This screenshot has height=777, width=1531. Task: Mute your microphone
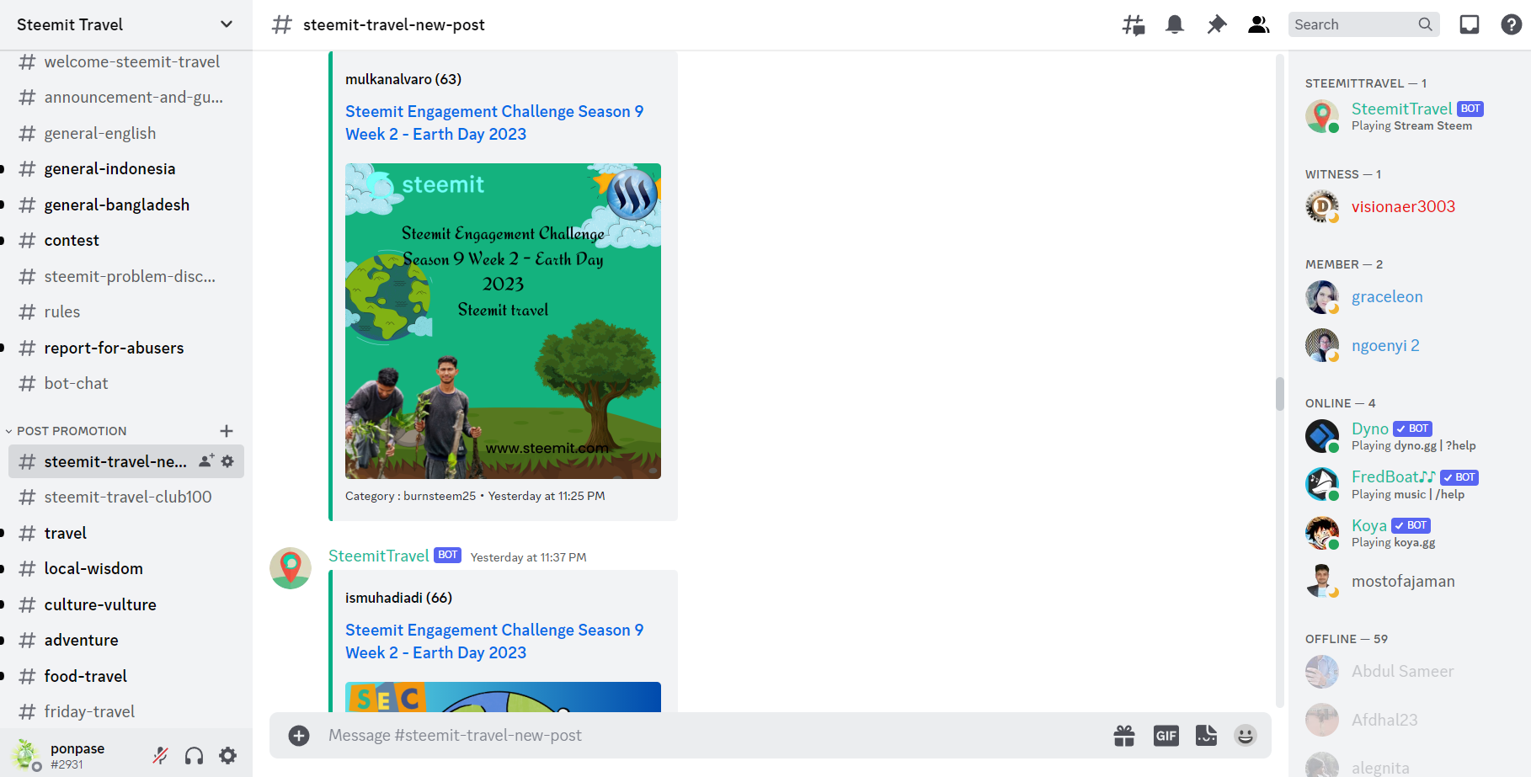point(159,755)
